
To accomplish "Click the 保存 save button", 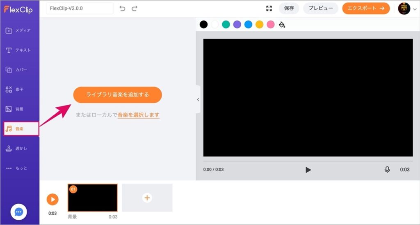I will (289, 8).
